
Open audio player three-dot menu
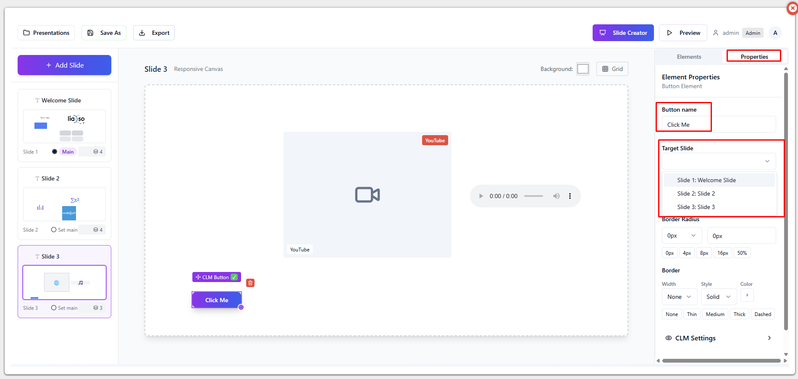570,196
